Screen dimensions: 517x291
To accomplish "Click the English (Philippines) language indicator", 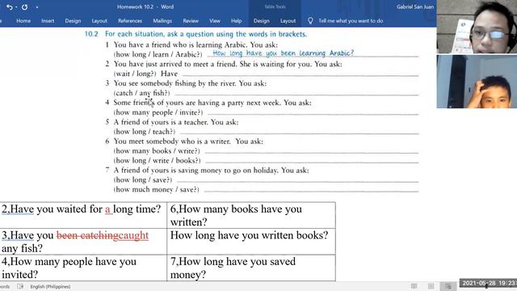I will [50, 286].
